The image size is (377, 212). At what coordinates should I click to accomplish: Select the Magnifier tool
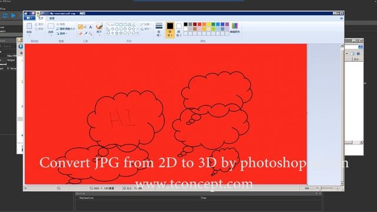pos(90,34)
